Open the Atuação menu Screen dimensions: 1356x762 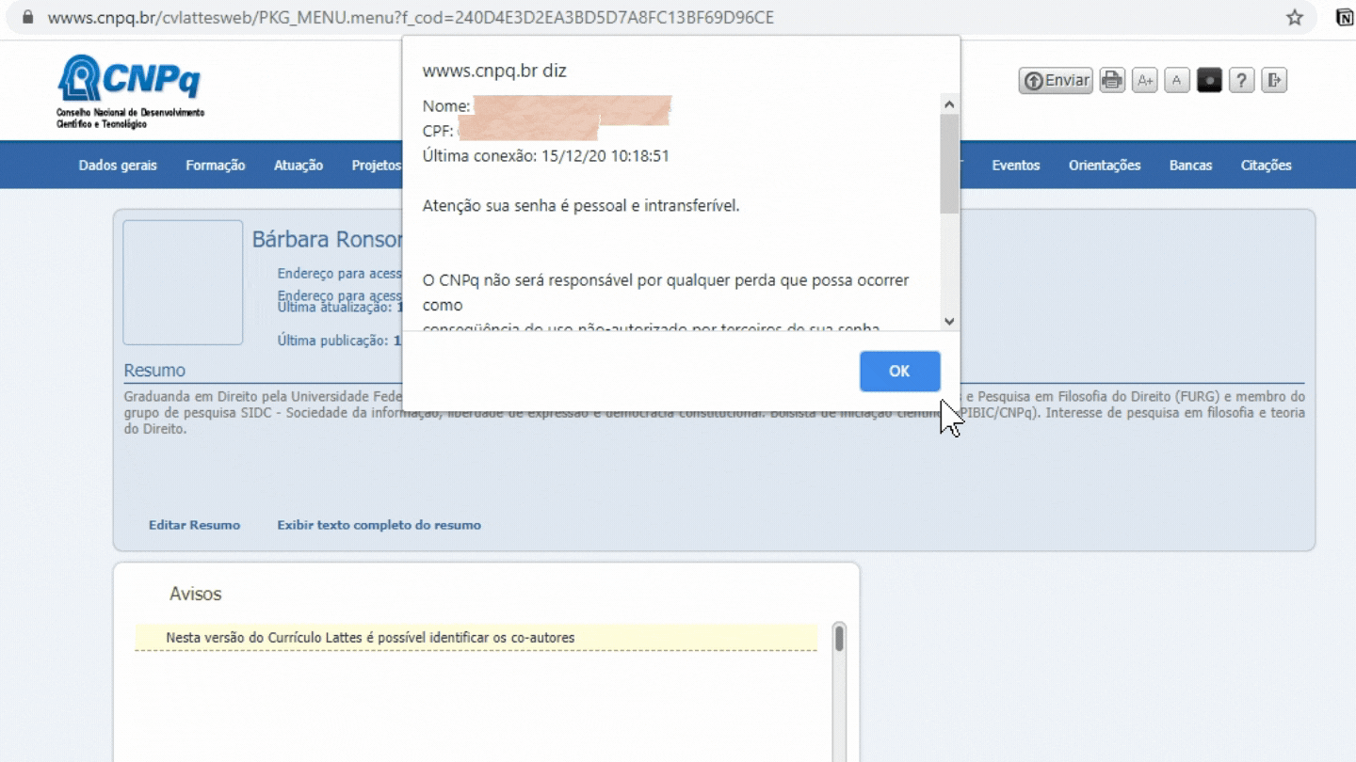coord(299,165)
